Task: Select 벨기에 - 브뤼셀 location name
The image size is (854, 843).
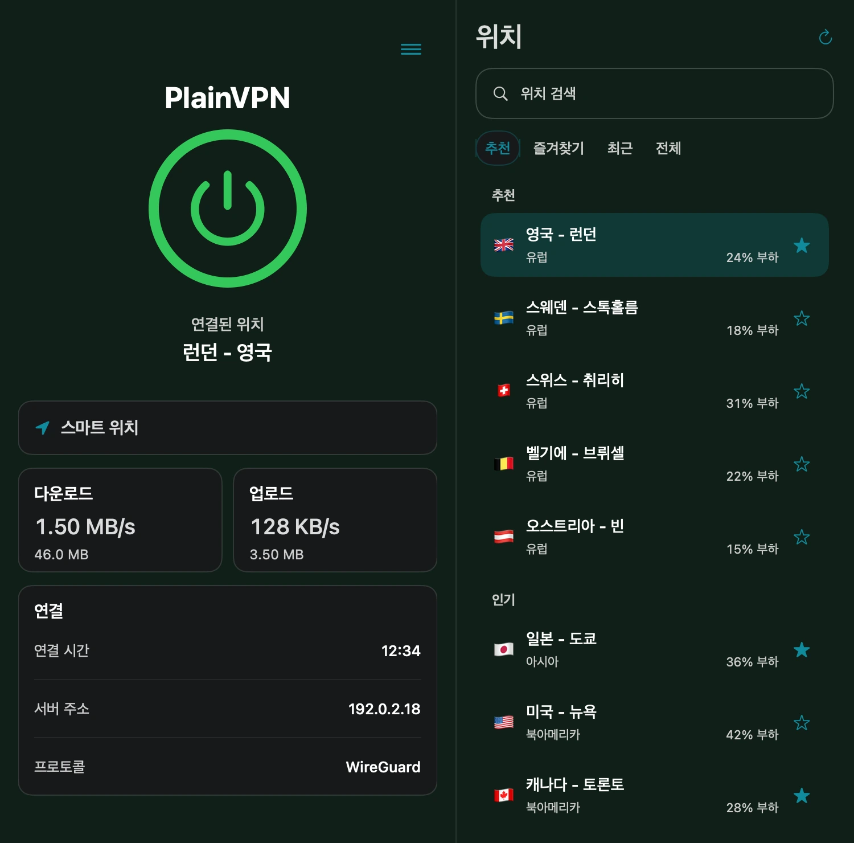Action: 575,453
